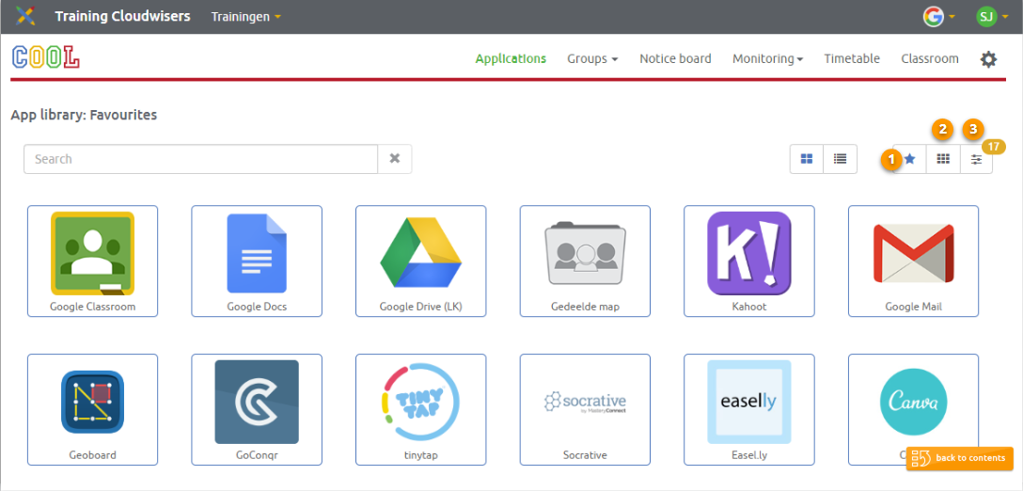The height and width of the screenshot is (491, 1023).
Task: Open the Google Docs app tile
Action: pos(257,261)
